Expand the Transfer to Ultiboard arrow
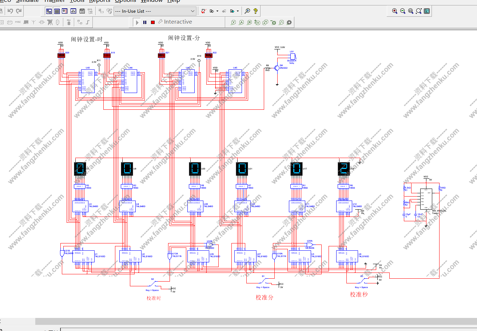This screenshot has width=477, height=331. pyautogui.click(x=217, y=11)
